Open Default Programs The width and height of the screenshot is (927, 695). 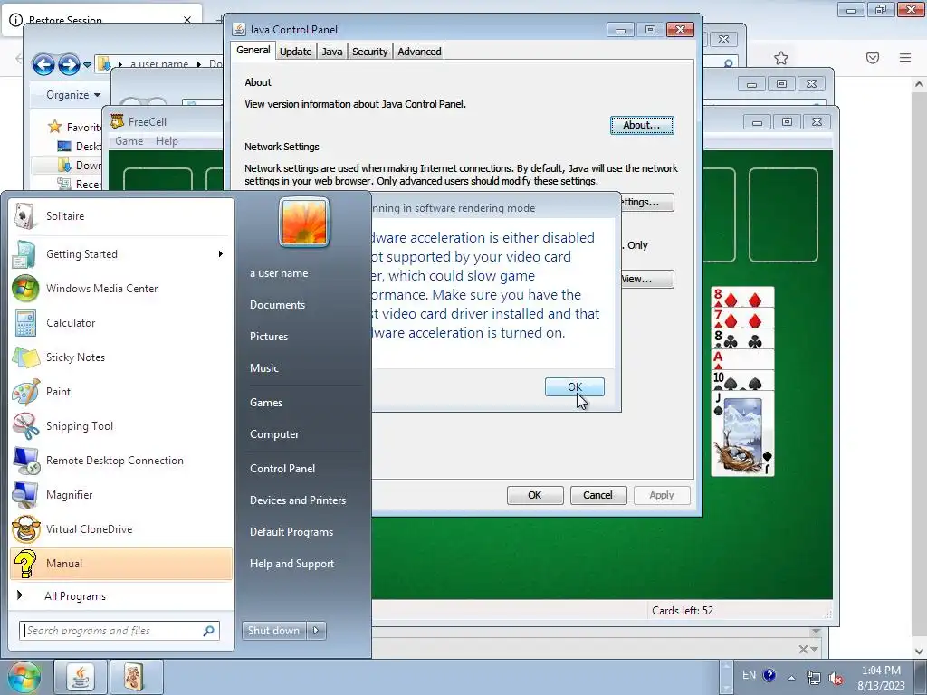click(291, 532)
